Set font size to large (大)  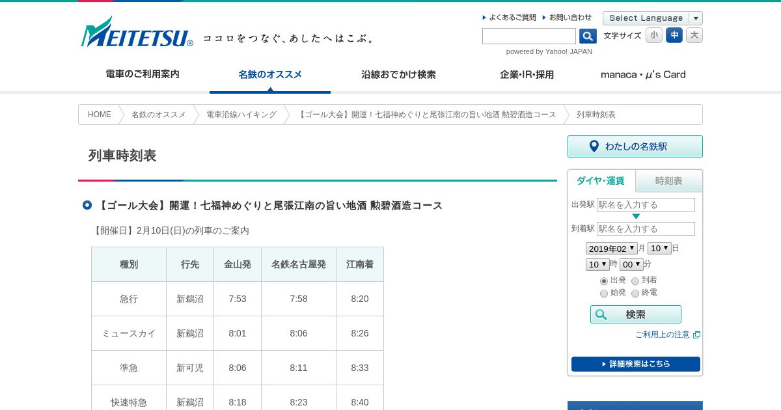click(694, 35)
